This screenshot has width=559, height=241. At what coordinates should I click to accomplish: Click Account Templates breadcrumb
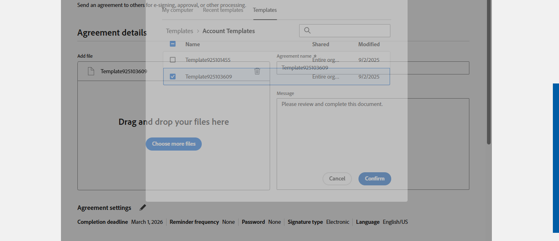(229, 31)
